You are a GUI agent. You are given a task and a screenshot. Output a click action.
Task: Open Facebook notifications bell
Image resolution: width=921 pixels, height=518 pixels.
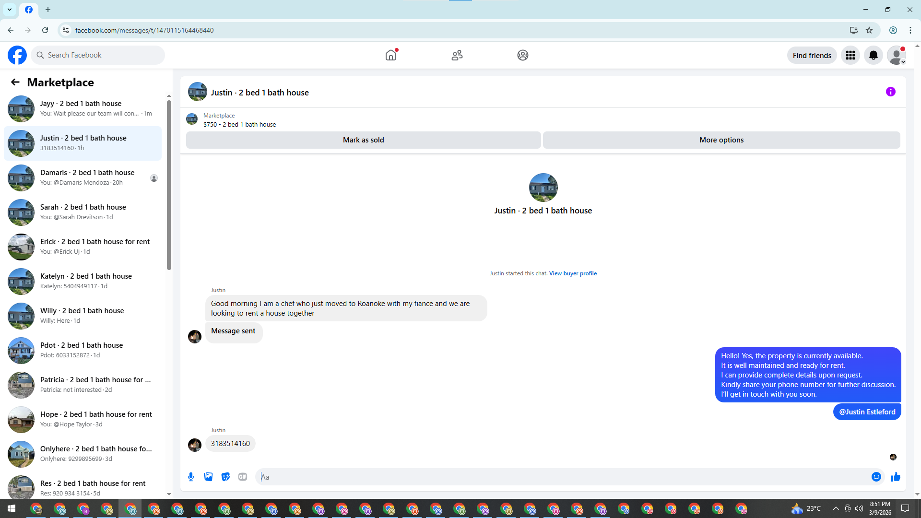pyautogui.click(x=873, y=55)
